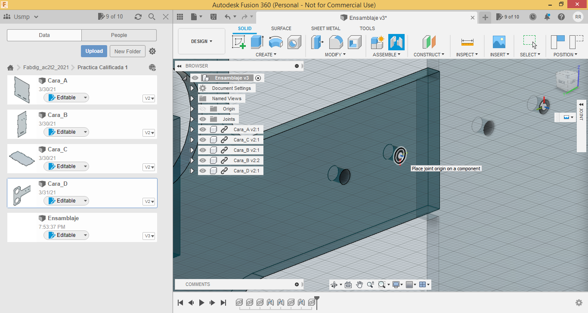Show the Origin folder
The height and width of the screenshot is (313, 588).
(203, 109)
